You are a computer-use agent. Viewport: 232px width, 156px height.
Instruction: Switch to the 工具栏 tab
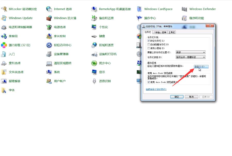point(172,32)
